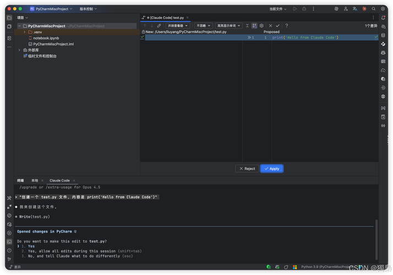Close the 本地 terminal tab

pos(42,180)
